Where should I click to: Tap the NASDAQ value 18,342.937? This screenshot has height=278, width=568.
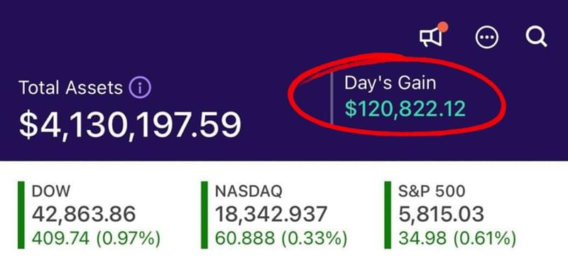271,214
